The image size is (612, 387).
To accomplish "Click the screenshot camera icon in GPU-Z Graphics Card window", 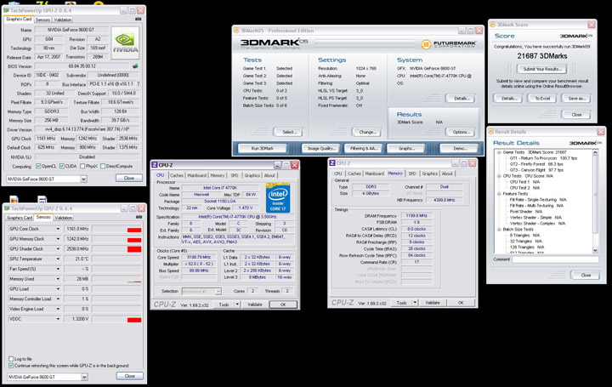I will (139, 19).
